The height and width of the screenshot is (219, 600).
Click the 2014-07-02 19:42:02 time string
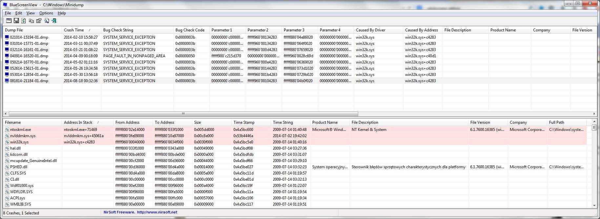[290, 136]
